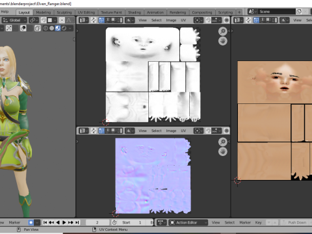Select face mode in the right skin-texture editor
Screen dimensions: 312x234
268,20
